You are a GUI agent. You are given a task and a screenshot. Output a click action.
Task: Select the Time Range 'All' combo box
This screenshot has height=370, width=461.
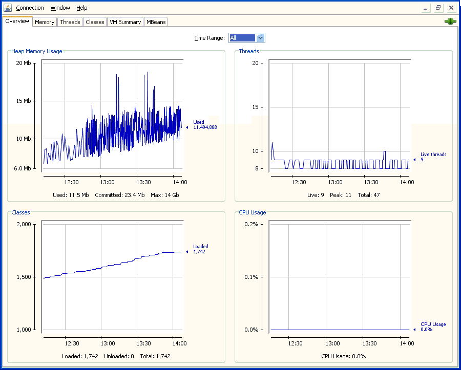[x=242, y=38]
